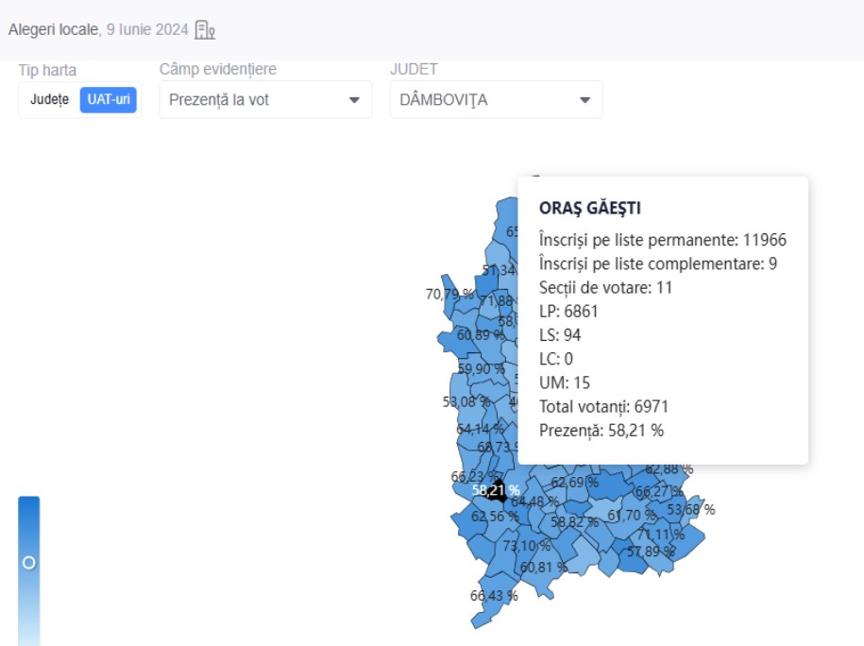This screenshot has width=864, height=646.
Task: Select the UAT-uri map type
Action: pos(109,100)
